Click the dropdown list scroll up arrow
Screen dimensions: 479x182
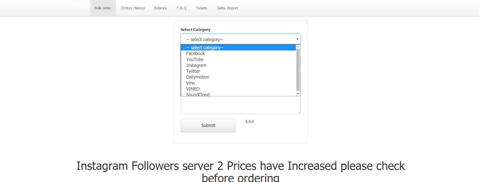pyautogui.click(x=298, y=47)
